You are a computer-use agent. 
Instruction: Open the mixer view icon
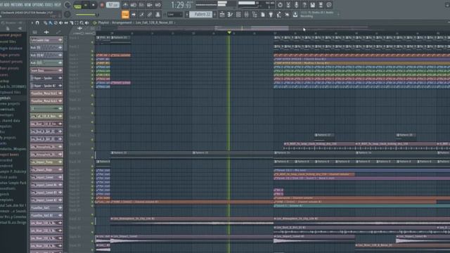246,14
